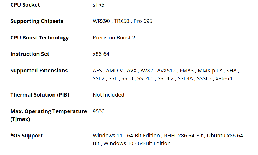Click the WRX90 chipset text
The width and height of the screenshot is (258, 155).
(101, 21)
